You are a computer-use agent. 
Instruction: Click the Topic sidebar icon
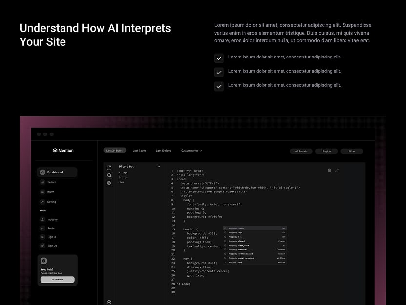click(x=42, y=228)
